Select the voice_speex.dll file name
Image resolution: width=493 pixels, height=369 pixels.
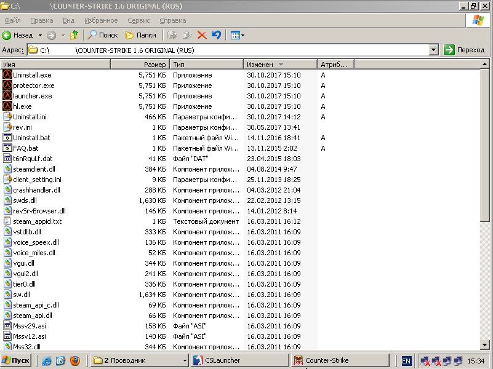point(36,242)
